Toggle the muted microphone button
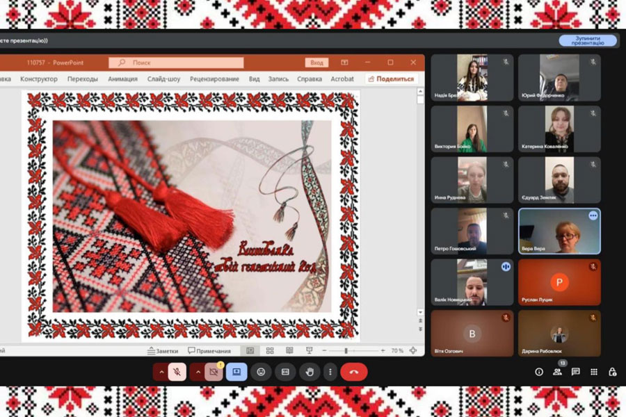Viewport: 626px width, 417px height. click(177, 372)
